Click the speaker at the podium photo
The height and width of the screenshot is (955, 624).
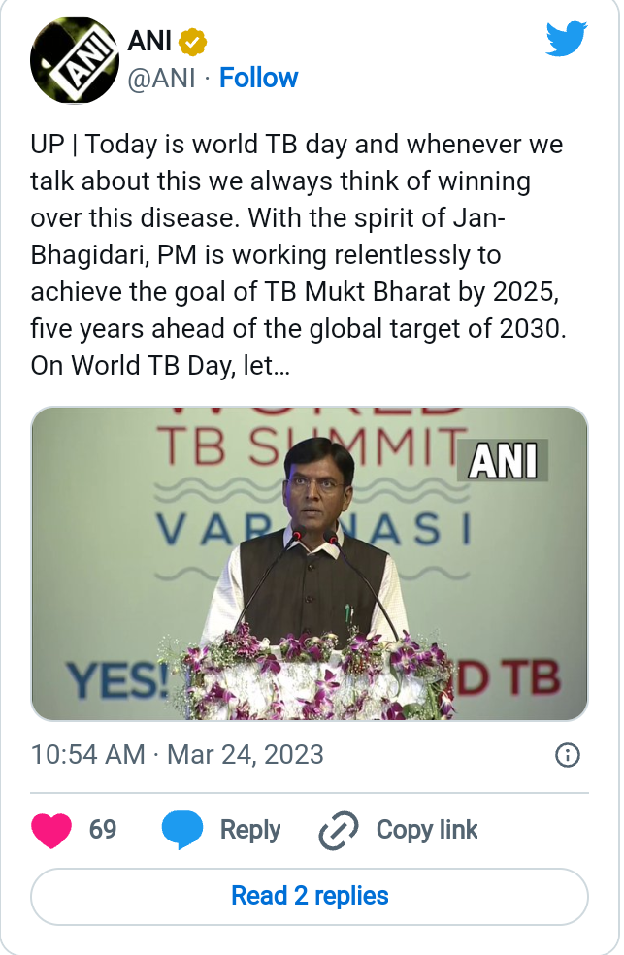pyautogui.click(x=320, y=543)
